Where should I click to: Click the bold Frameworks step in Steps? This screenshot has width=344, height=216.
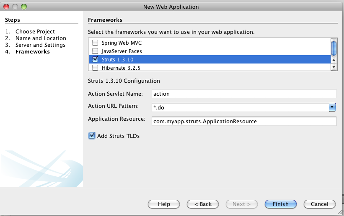pyautogui.click(x=32, y=52)
